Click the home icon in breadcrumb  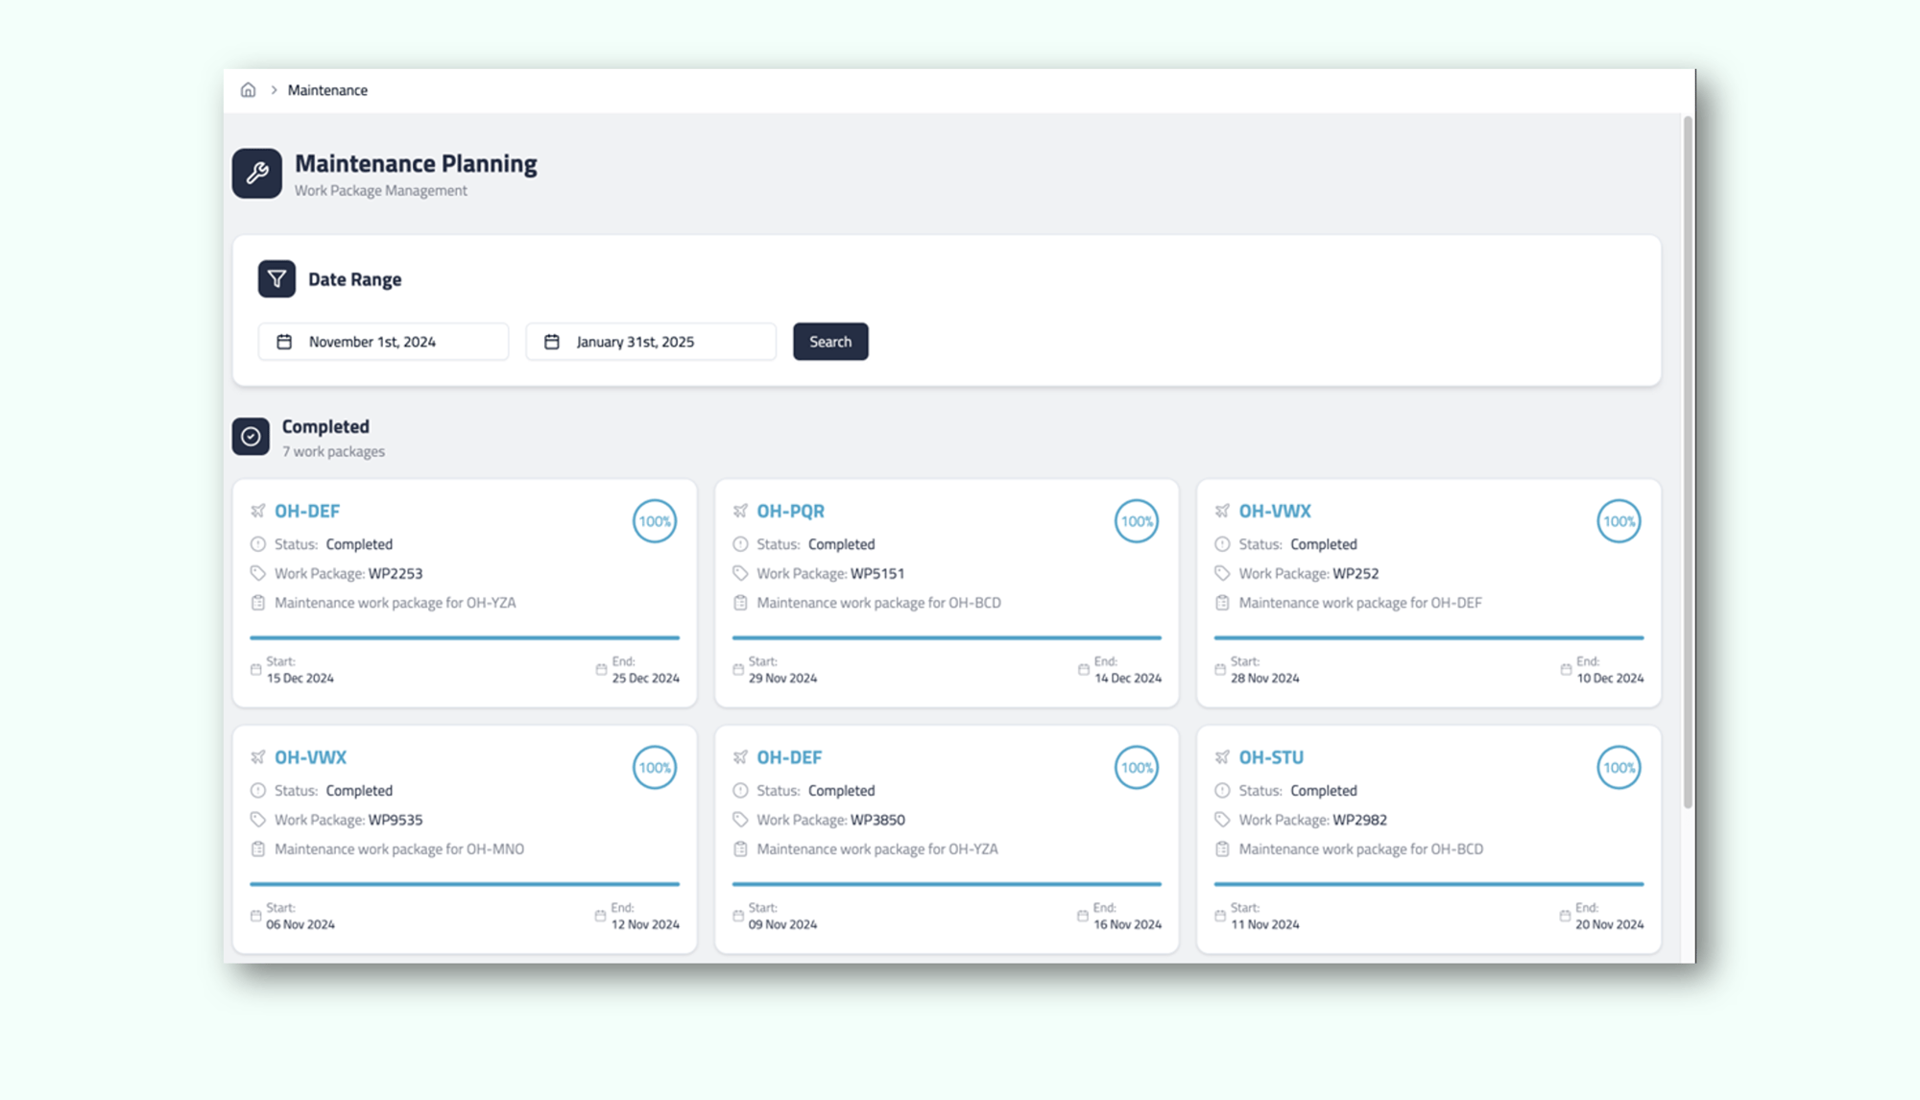click(248, 90)
